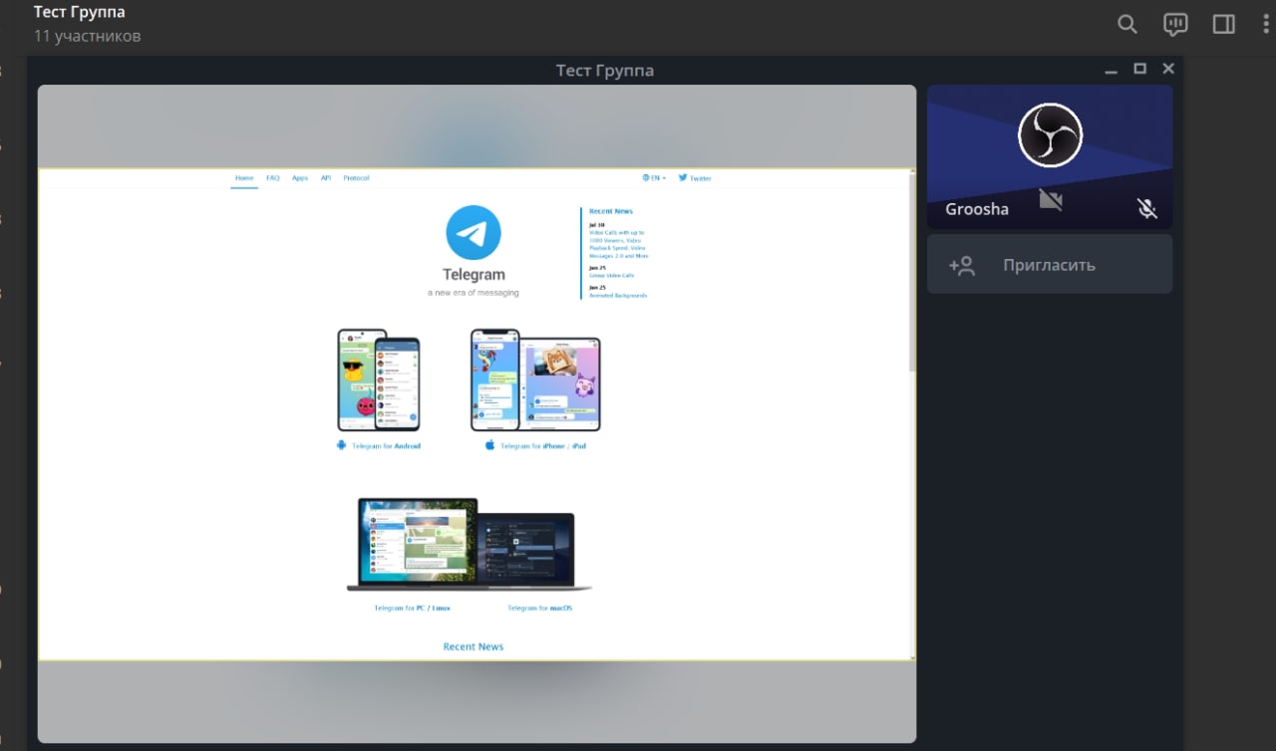Maximize the group call window
1276x751 pixels.
[1139, 69]
